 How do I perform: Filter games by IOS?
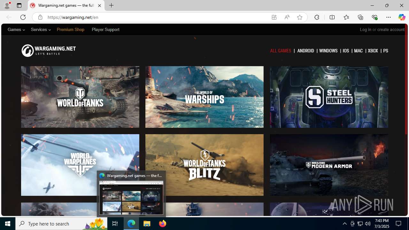click(x=346, y=51)
